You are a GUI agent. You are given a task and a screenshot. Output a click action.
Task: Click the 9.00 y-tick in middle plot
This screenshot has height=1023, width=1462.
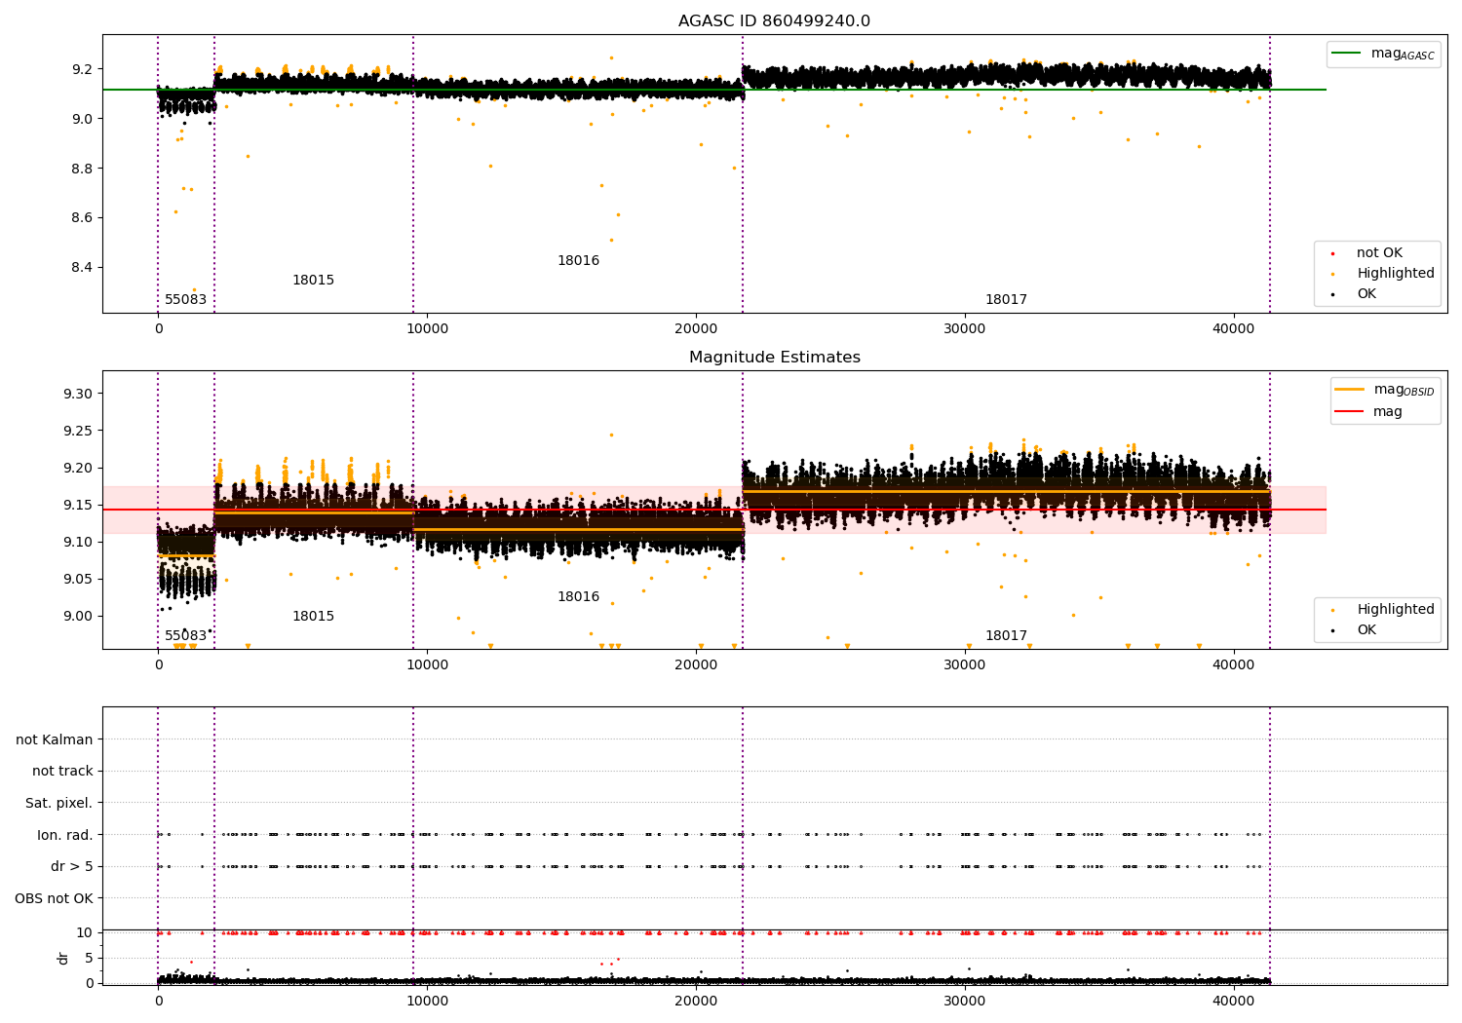coord(78,617)
